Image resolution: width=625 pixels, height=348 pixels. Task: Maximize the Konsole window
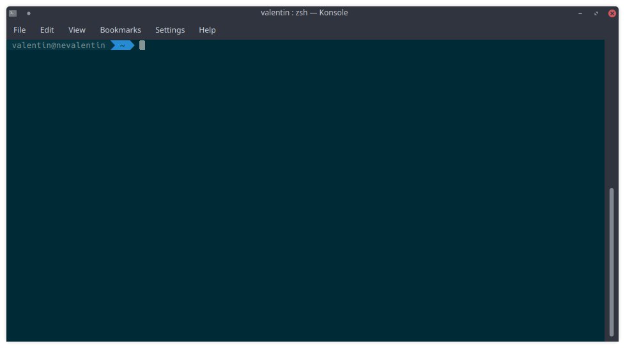click(596, 13)
